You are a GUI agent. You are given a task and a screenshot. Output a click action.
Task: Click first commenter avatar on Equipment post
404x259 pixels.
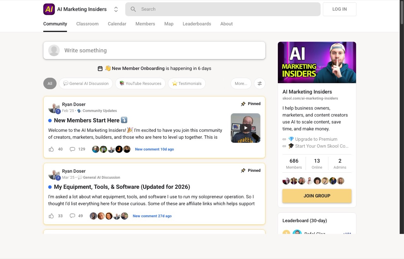click(93, 216)
